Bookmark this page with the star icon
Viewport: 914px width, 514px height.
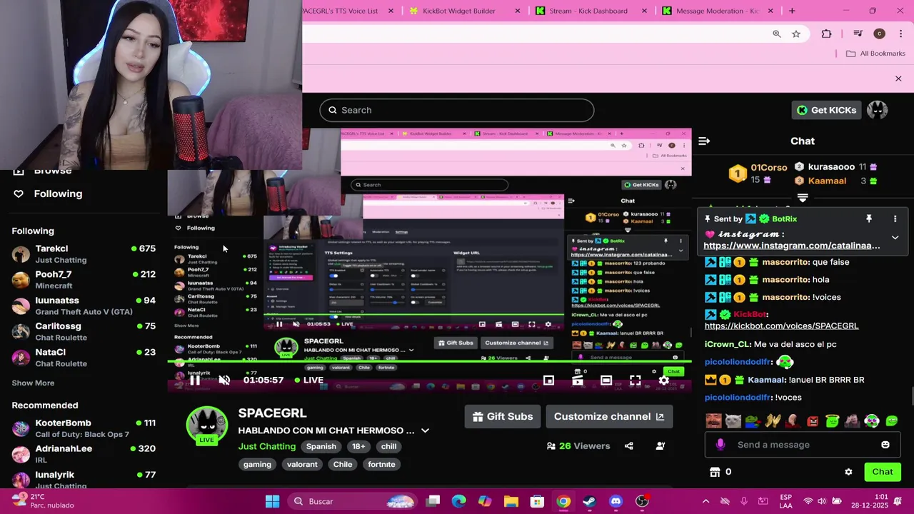click(796, 34)
